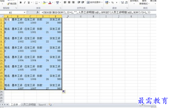Viewport: 170px width, 109px height.
Task: Select column A header
Action: point(8,17)
